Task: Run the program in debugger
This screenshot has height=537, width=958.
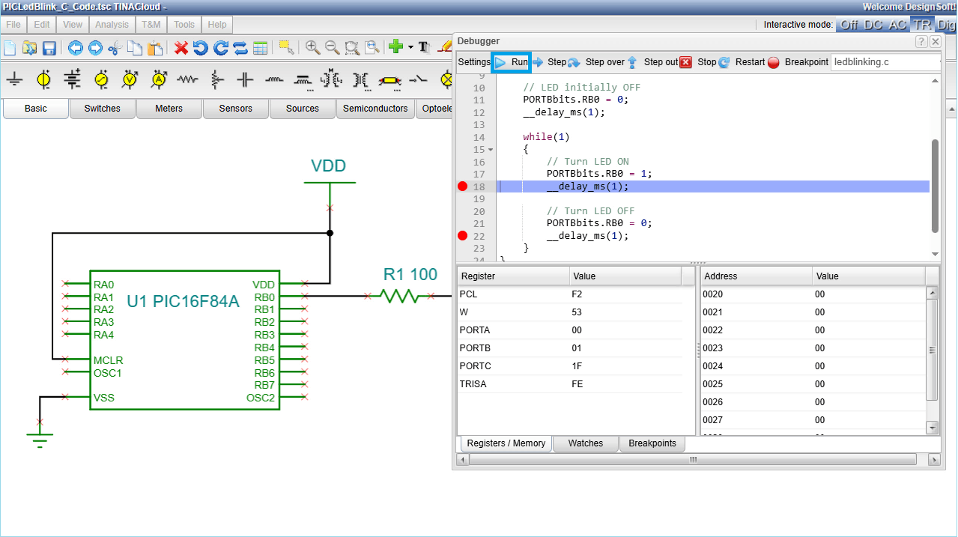Action: coord(512,62)
